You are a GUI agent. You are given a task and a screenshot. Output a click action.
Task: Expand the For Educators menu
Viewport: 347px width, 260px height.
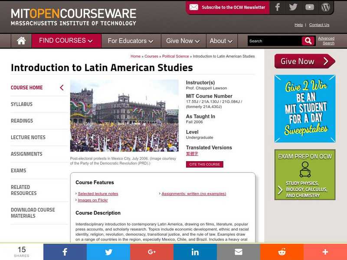[x=130, y=41]
